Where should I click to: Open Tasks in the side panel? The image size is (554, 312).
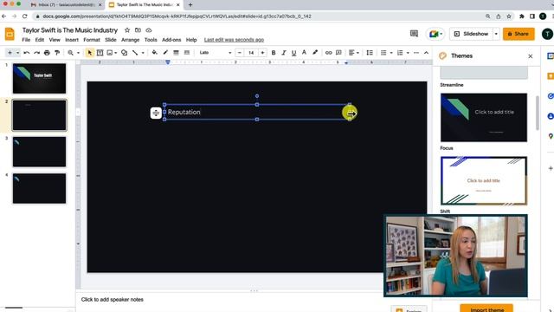(x=551, y=96)
